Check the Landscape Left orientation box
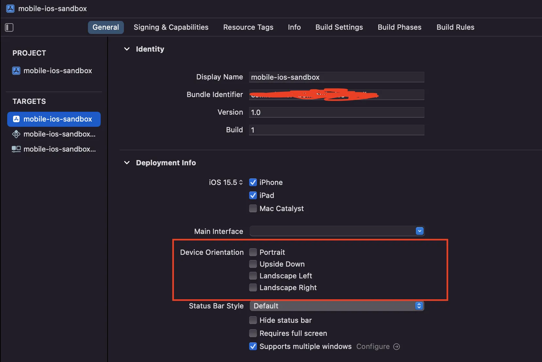Screen dimensions: 542x362 tap(253, 276)
